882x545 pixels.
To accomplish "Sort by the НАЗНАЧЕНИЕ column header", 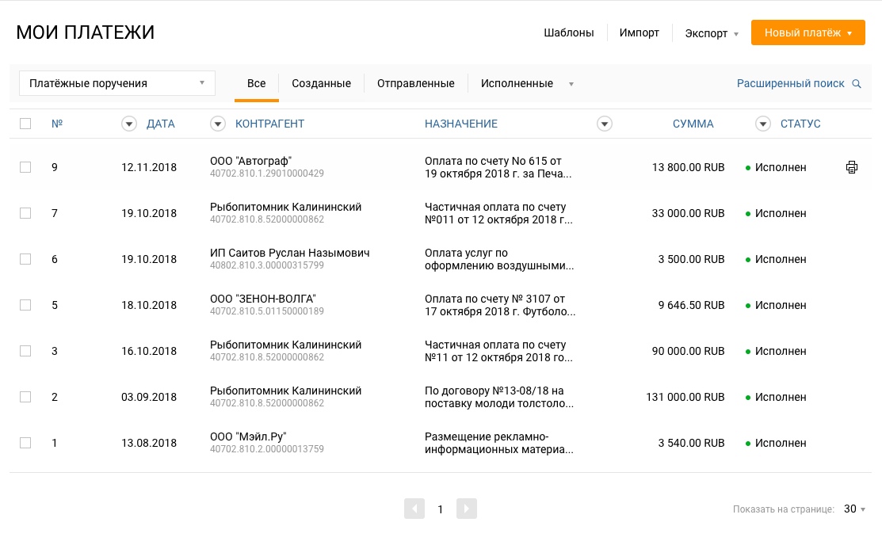I will [x=461, y=124].
